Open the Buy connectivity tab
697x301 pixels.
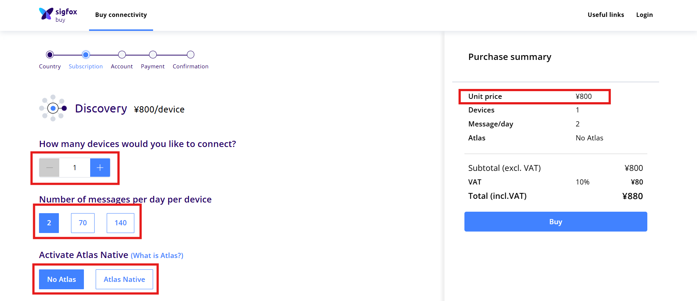tap(121, 15)
